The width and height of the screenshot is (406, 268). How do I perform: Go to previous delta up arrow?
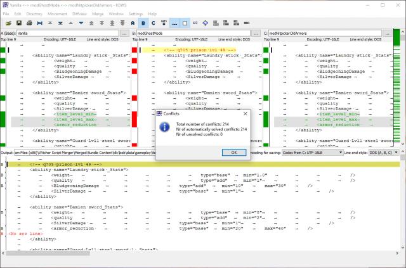tap(70, 23)
